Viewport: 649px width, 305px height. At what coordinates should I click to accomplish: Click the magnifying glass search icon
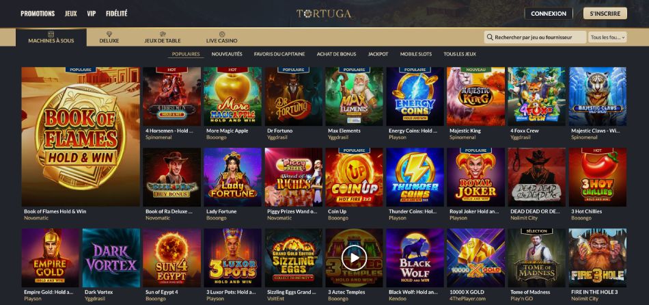pos(490,38)
